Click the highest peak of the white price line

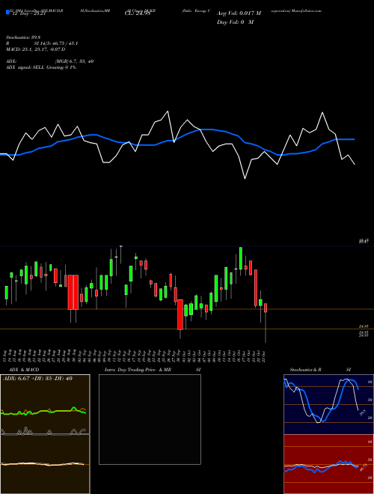pos(167,112)
